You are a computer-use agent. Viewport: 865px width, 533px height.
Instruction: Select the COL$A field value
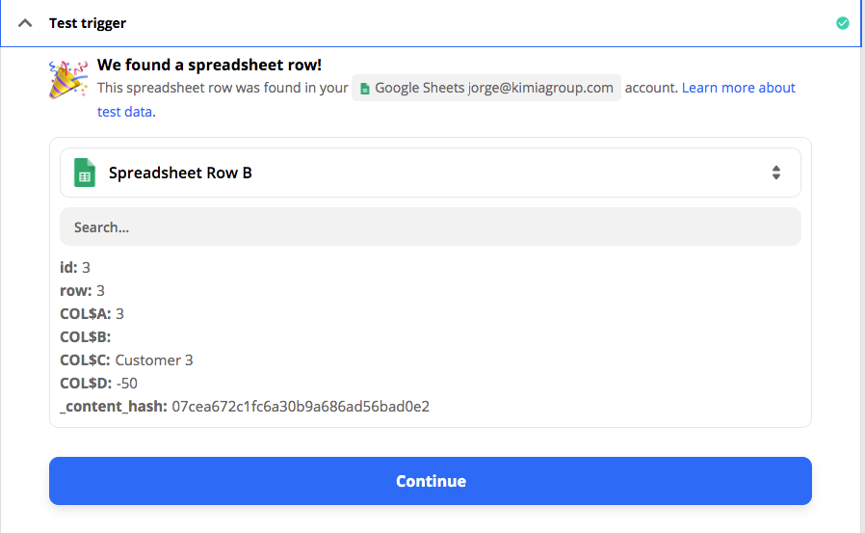pyautogui.click(x=119, y=314)
